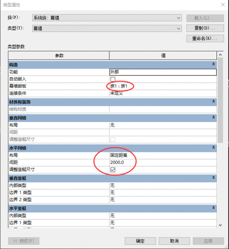Image resolution: width=229 pixels, height=249 pixels.
Task: Click 水平竖梃 边界 1 类型 value
Action: tap(112, 222)
